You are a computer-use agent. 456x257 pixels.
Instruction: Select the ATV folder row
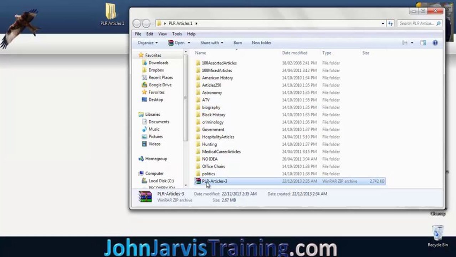(290, 100)
